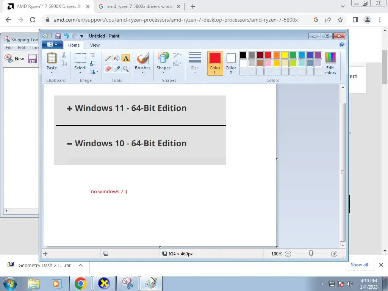Switch to the Home ribbon tab
Screen dimensions: 388x291
[74, 45]
